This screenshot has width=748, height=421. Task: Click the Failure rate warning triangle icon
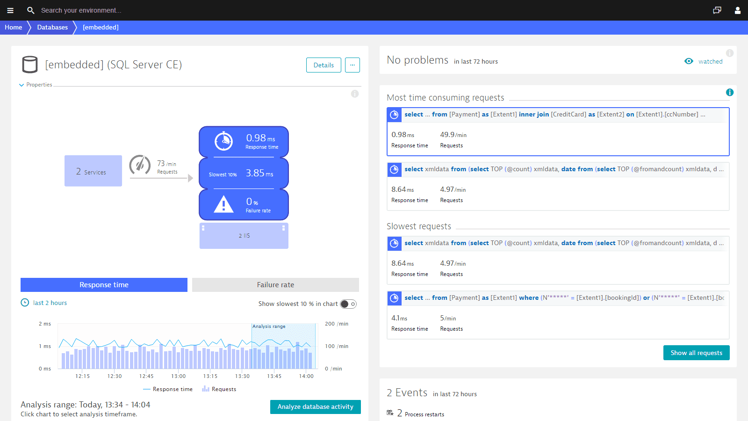(223, 204)
